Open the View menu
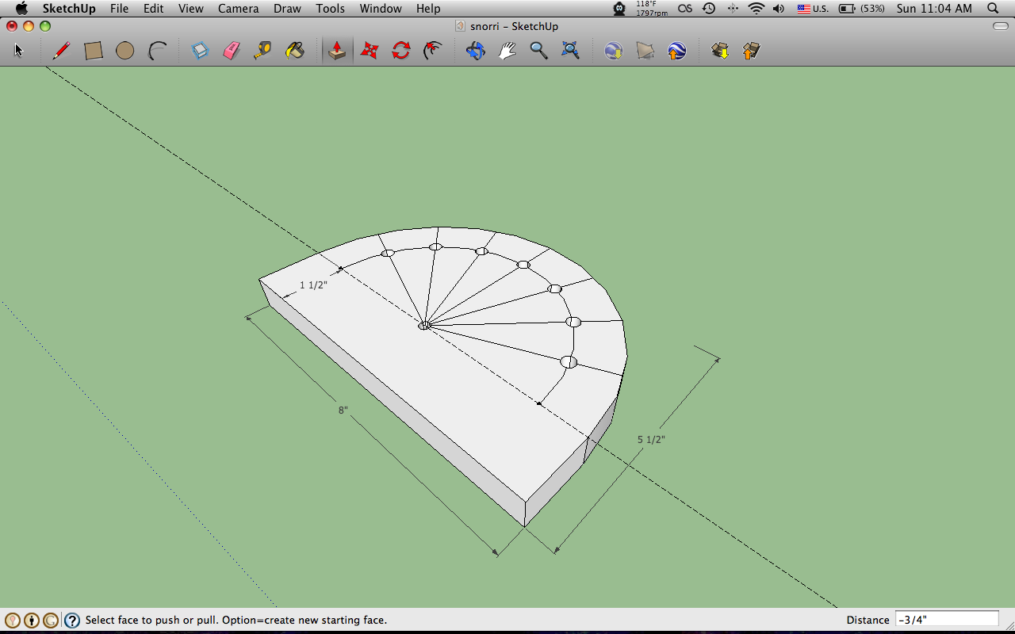The width and height of the screenshot is (1015, 634). (190, 9)
